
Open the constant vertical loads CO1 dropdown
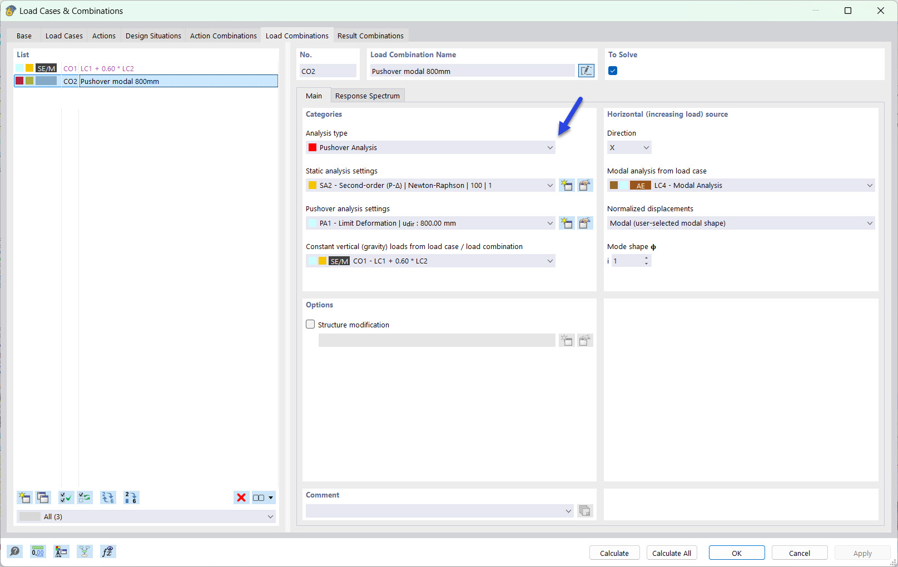(x=430, y=261)
